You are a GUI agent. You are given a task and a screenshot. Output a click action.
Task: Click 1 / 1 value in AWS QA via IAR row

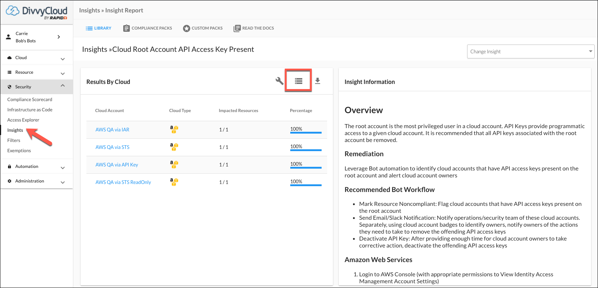click(224, 130)
